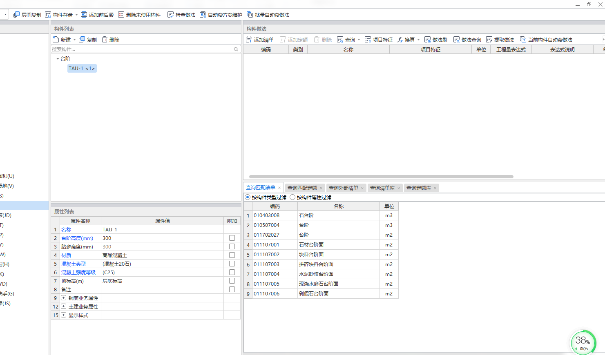The width and height of the screenshot is (605, 355).
Task: Open the 新建 dropdown arrow
Action: click(74, 40)
